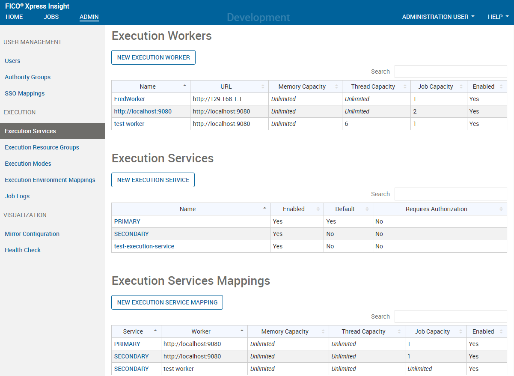This screenshot has width=514, height=376.
Task: Sort Execution Workers by URL column
Action: click(x=226, y=87)
